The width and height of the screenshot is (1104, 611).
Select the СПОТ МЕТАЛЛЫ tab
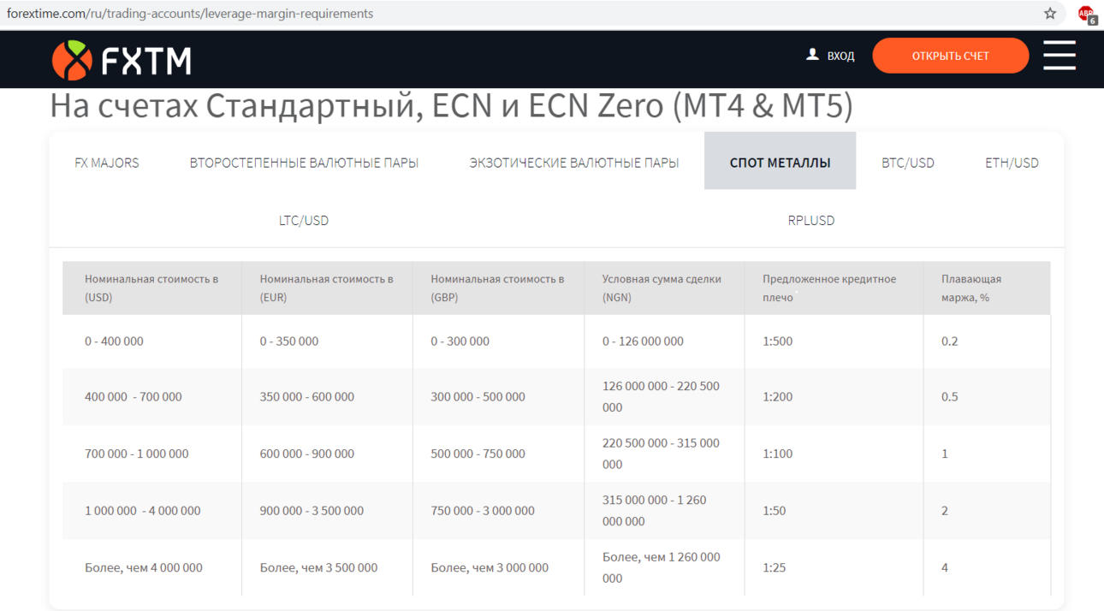coord(780,161)
